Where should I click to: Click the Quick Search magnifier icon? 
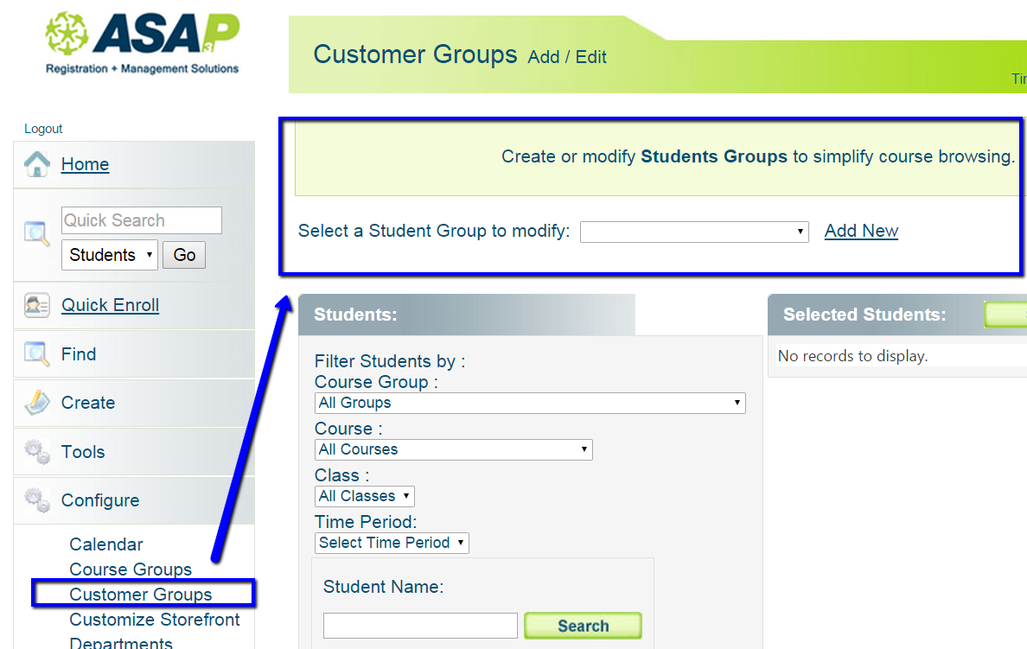pyautogui.click(x=37, y=233)
